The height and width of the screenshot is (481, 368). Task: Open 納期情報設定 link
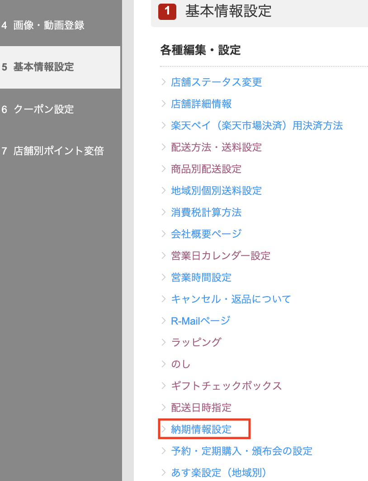tap(201, 429)
